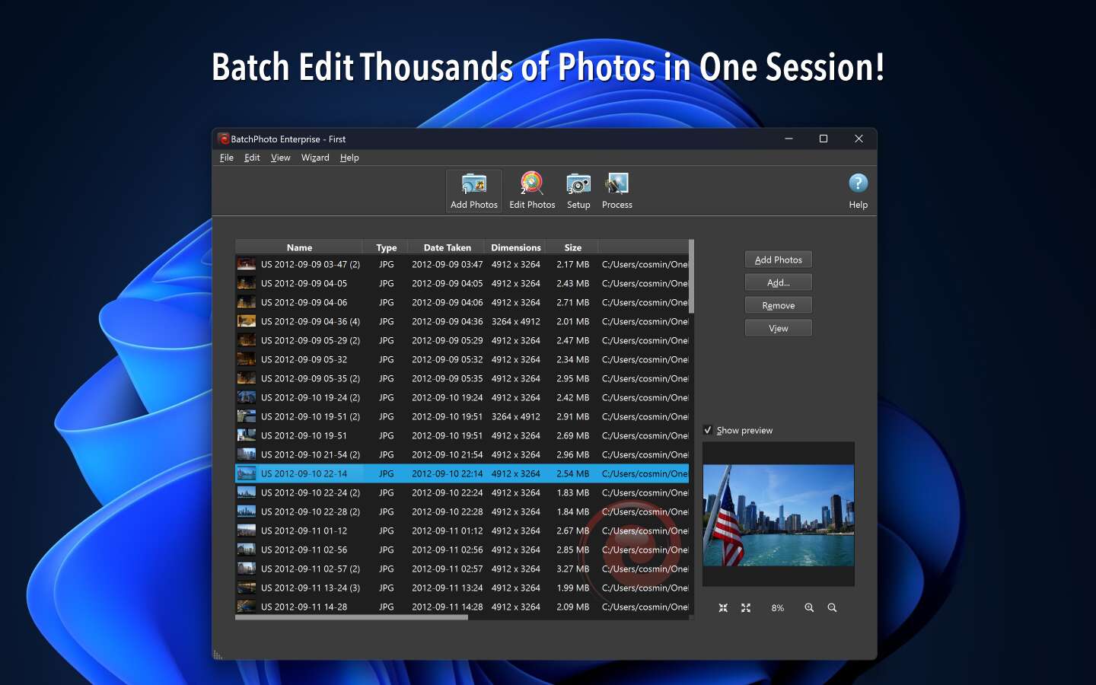Shrink preview with the inward arrows icon
This screenshot has width=1096, height=685.
(x=723, y=608)
